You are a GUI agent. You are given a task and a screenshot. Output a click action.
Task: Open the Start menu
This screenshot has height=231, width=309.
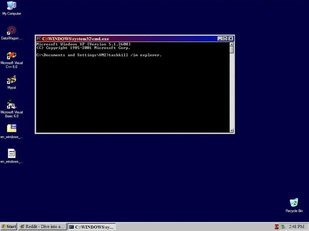click(9, 227)
